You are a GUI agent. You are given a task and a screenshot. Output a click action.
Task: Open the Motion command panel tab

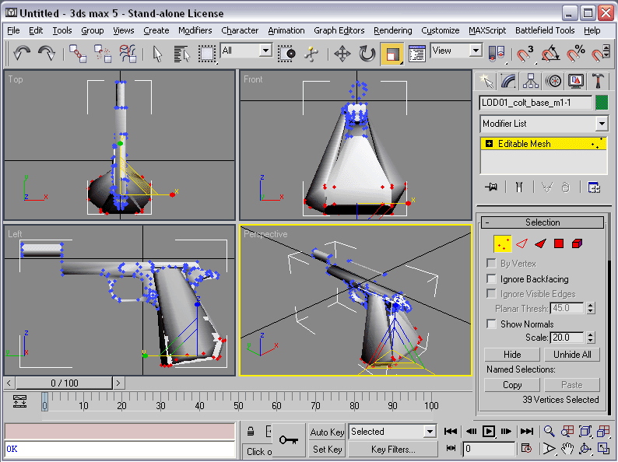pos(553,81)
